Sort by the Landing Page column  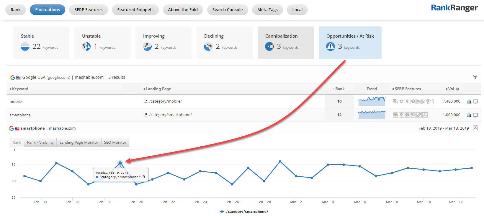(x=158, y=89)
